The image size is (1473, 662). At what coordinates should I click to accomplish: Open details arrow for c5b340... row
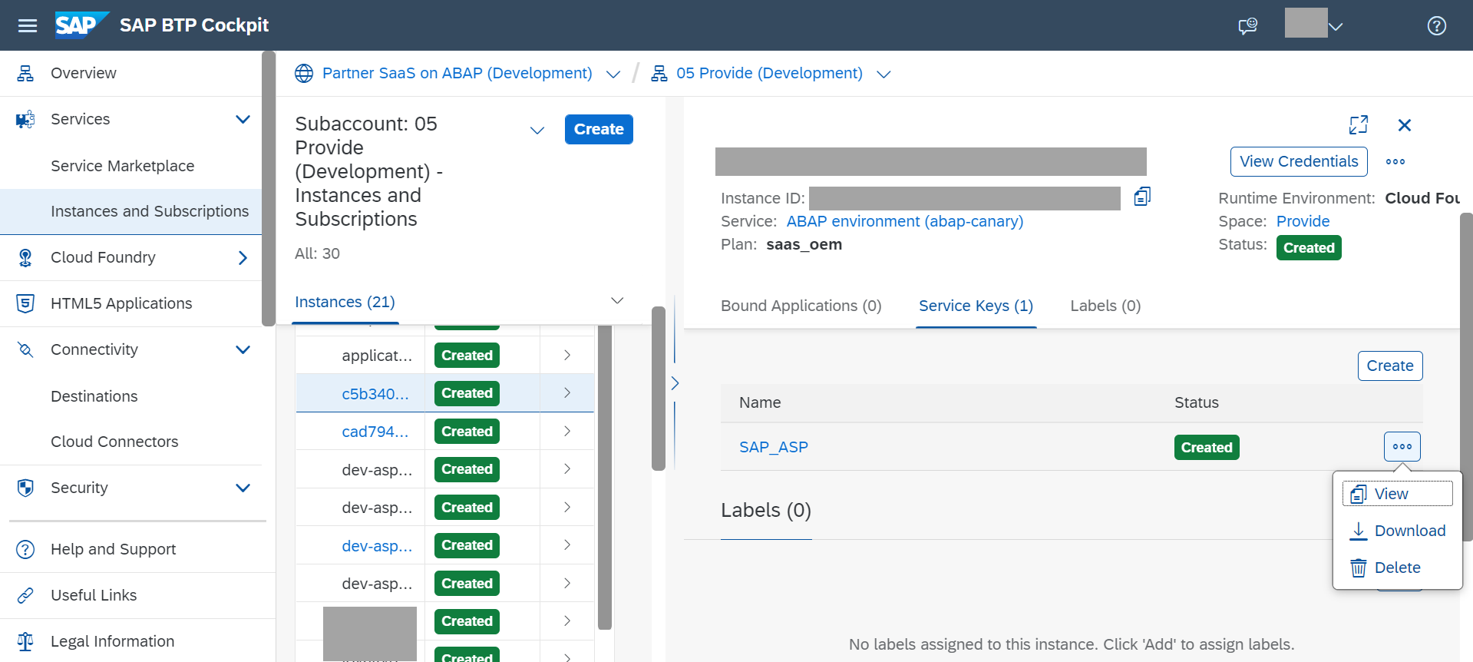pyautogui.click(x=567, y=392)
